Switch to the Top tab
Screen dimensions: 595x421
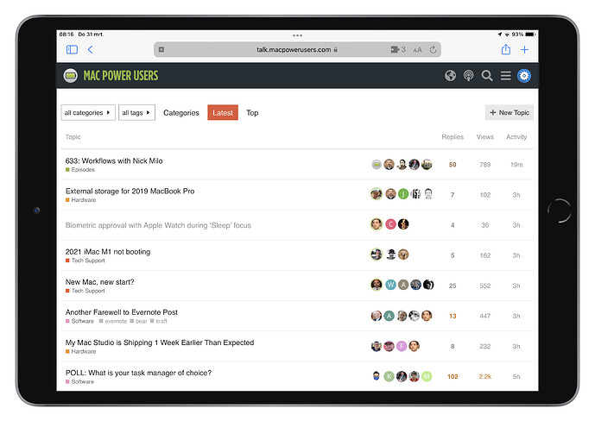[252, 113]
